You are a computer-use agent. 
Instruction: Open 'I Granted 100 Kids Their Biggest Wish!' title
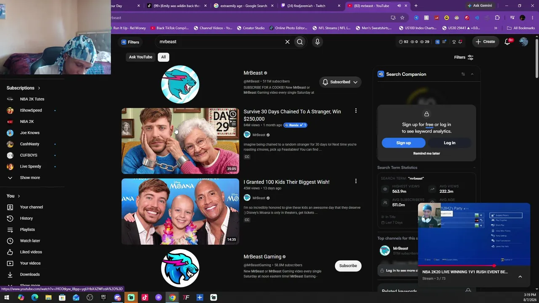286,182
